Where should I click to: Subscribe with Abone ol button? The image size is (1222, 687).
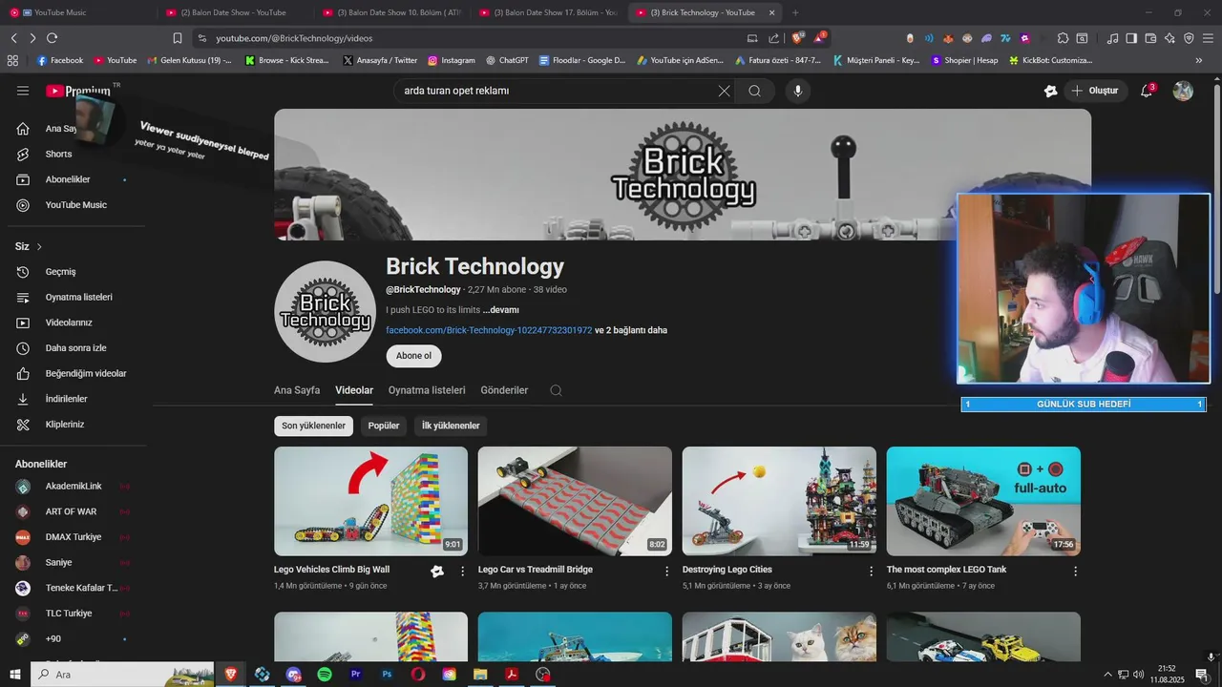pyautogui.click(x=413, y=356)
